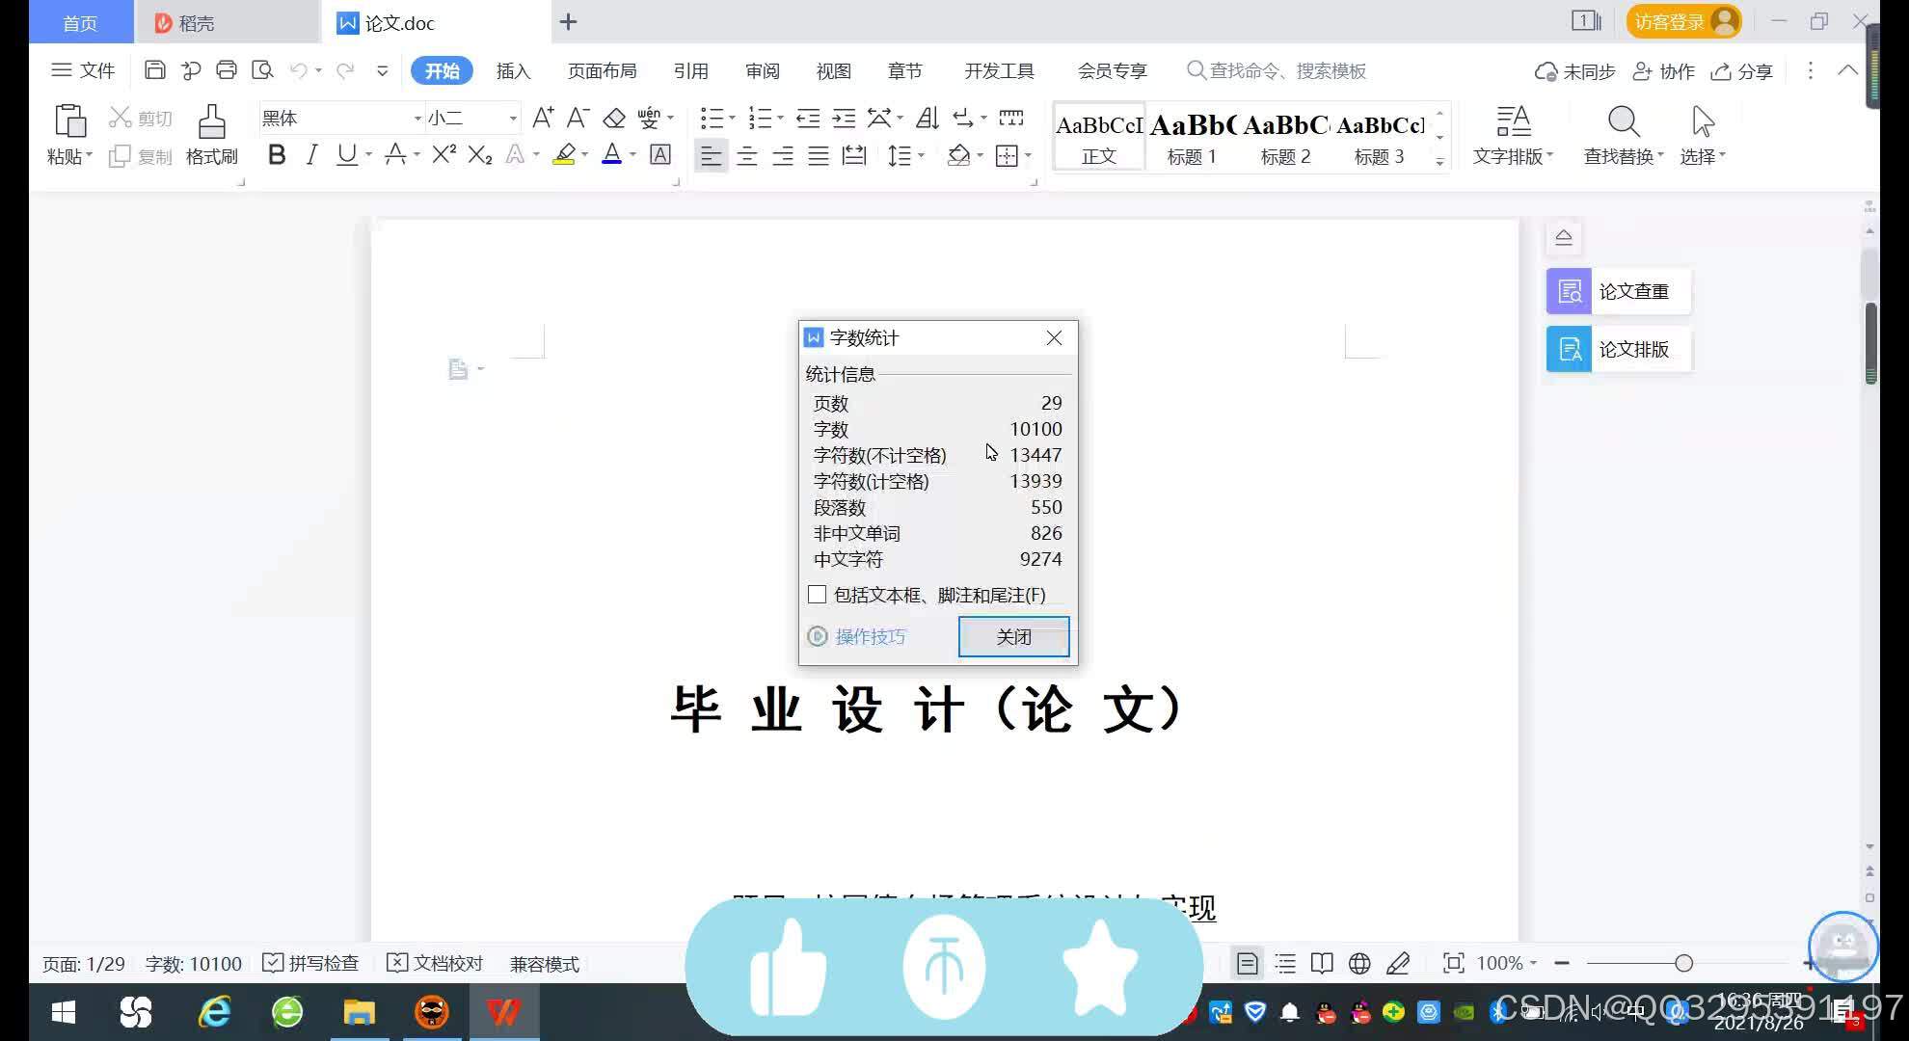Viewport: 1909px width, 1041px height.
Task: Click the bulleted list icon
Action: coord(712,118)
